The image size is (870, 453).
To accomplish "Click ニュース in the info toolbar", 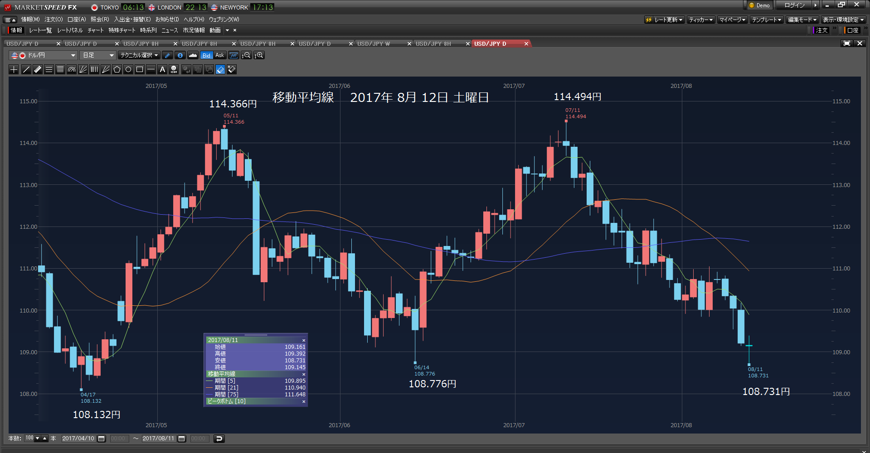I will click(170, 30).
